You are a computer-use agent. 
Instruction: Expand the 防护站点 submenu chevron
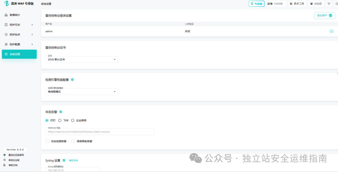(x=32, y=34)
